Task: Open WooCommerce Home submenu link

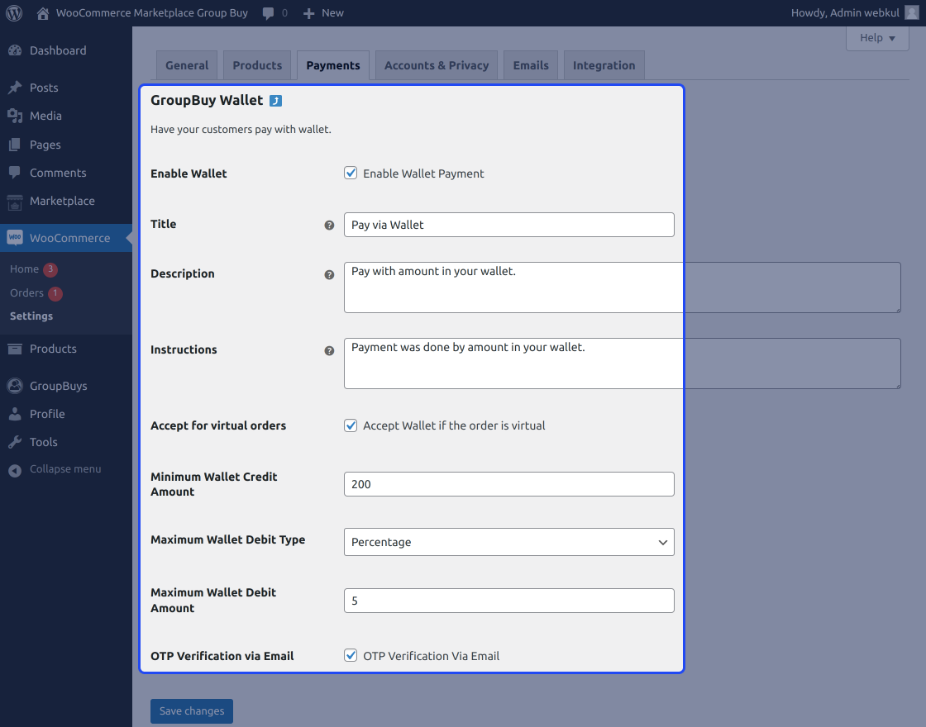Action: pos(24,269)
